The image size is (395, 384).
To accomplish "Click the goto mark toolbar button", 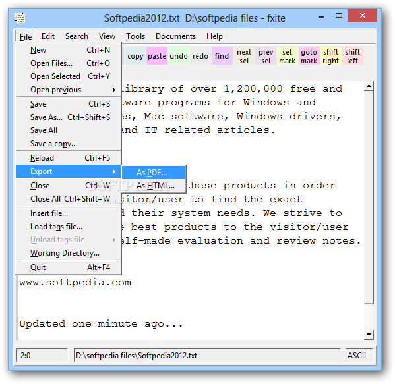I will click(309, 56).
